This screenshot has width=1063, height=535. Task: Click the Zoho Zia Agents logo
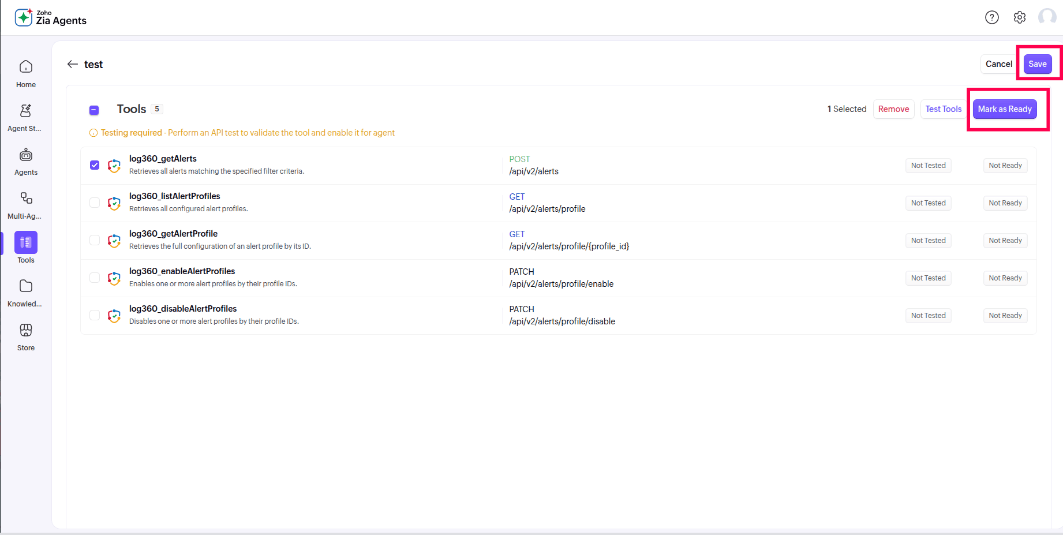coord(51,18)
